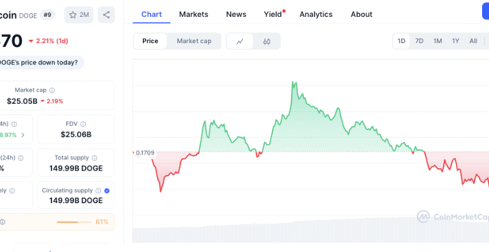This screenshot has height=252, width=489.
Task: Switch to candlestick chart icon
Action: tap(266, 41)
